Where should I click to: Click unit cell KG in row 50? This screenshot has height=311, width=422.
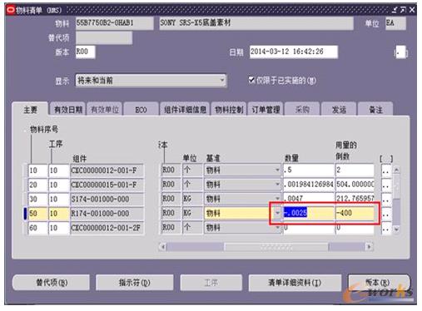[192, 213]
